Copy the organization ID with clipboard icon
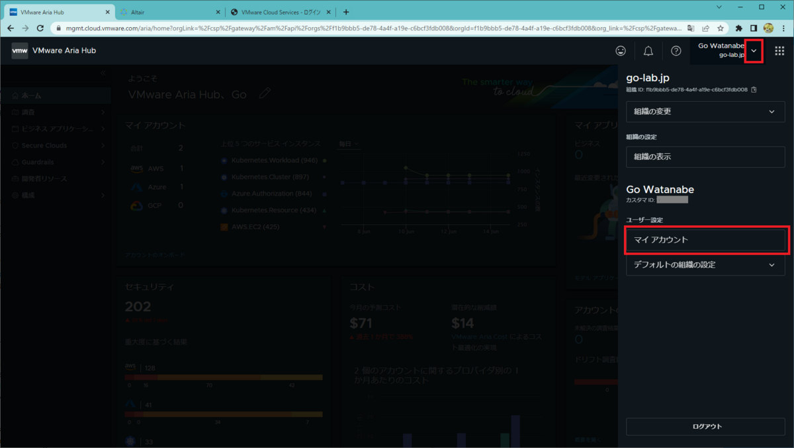The height and width of the screenshot is (448, 794). click(x=754, y=90)
